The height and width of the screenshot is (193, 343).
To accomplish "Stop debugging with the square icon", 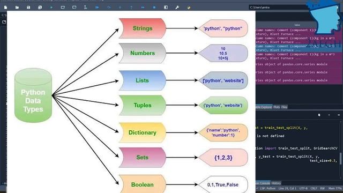I will click(x=154, y=8).
